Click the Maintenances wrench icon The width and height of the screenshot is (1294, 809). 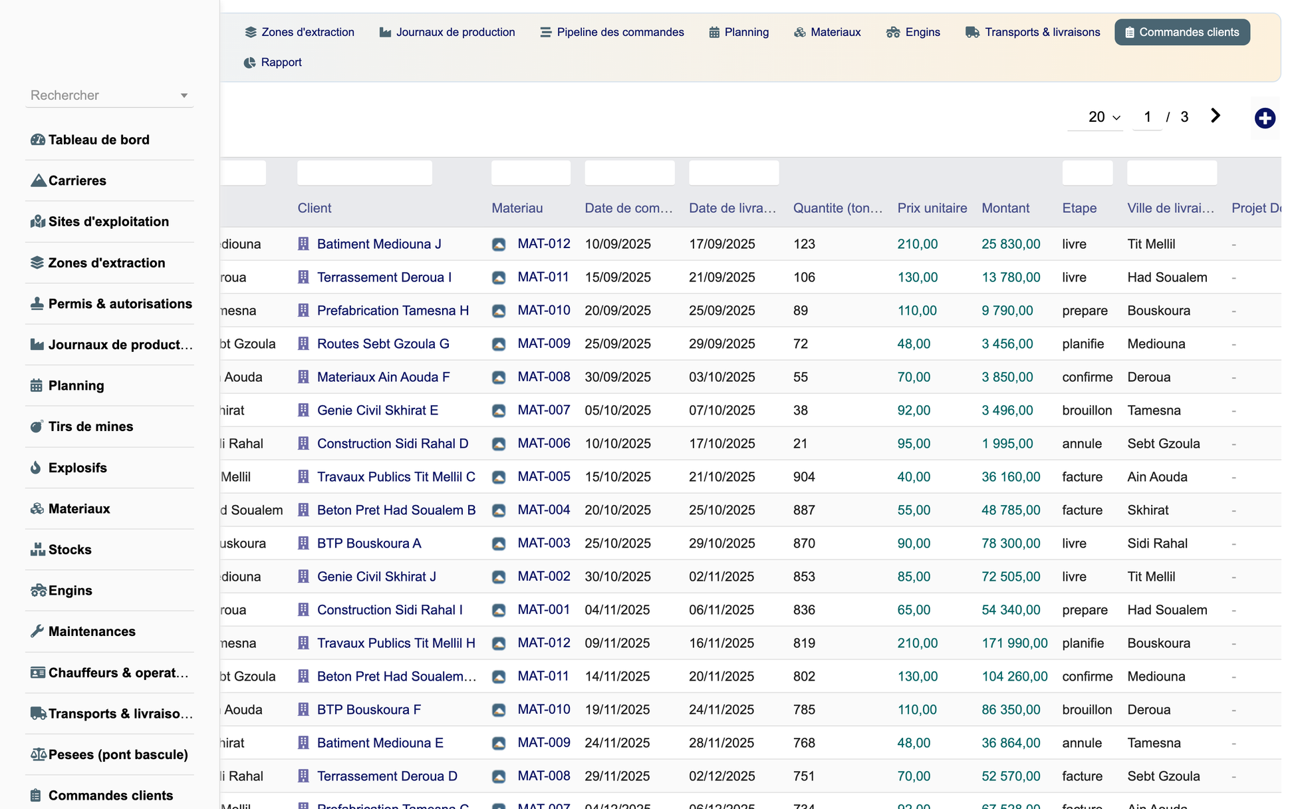click(x=37, y=631)
